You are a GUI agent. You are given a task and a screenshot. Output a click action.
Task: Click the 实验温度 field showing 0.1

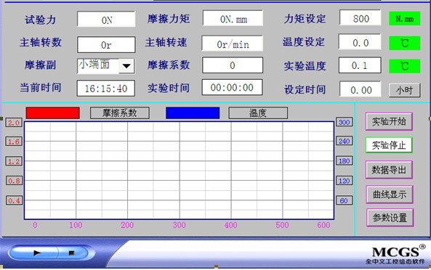(360, 65)
